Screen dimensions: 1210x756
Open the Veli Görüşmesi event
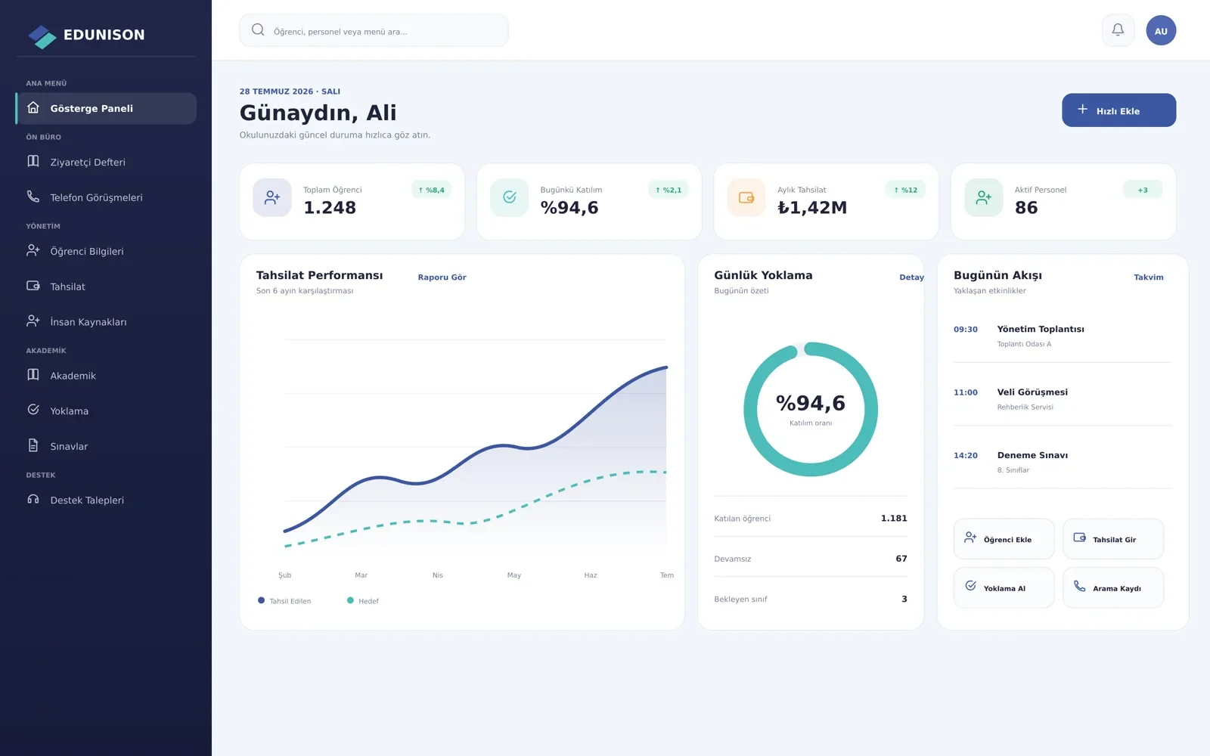click(1063, 399)
